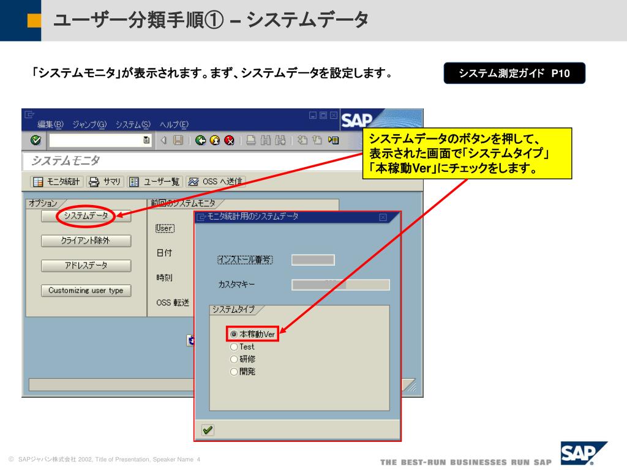The width and height of the screenshot is (627, 470).
Task: Click the Save disk icon in toolbar
Action: click(178, 140)
